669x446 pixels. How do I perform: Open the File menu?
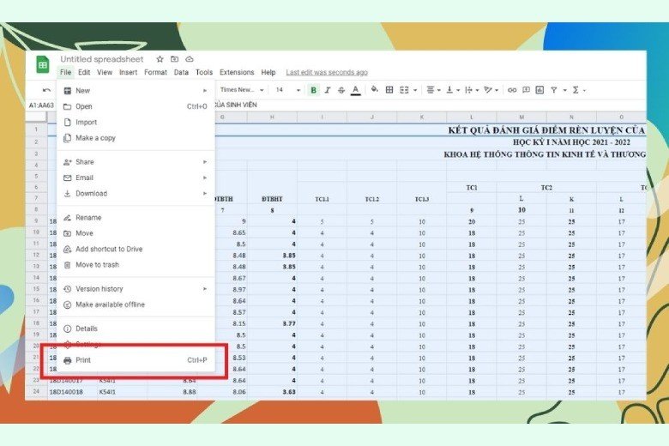coord(66,72)
